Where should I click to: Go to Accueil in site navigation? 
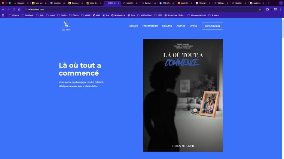(x=134, y=26)
